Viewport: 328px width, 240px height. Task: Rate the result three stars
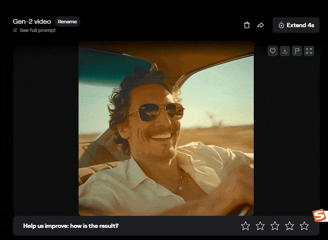coord(275,226)
